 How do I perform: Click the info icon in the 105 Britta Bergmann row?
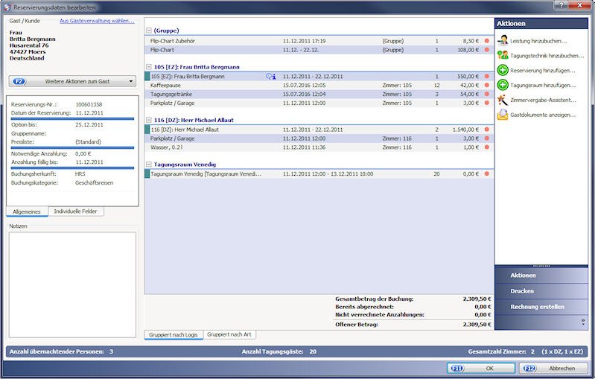click(271, 76)
